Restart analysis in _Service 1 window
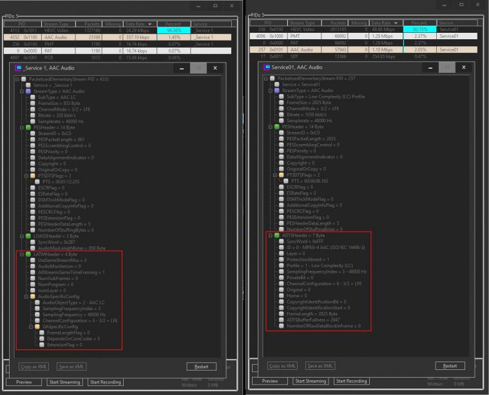The width and height of the screenshot is (489, 395). (x=201, y=367)
